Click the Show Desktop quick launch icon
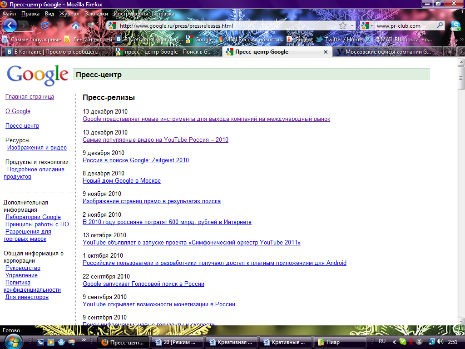This screenshot has width=465, height=349. 40,342
